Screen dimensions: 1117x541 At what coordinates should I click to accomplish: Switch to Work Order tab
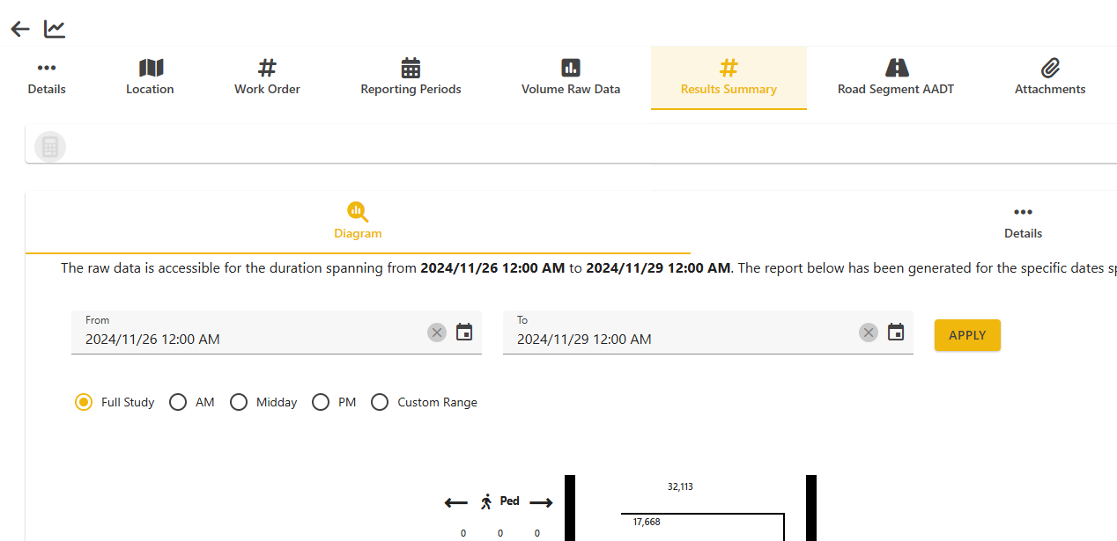pyautogui.click(x=267, y=77)
